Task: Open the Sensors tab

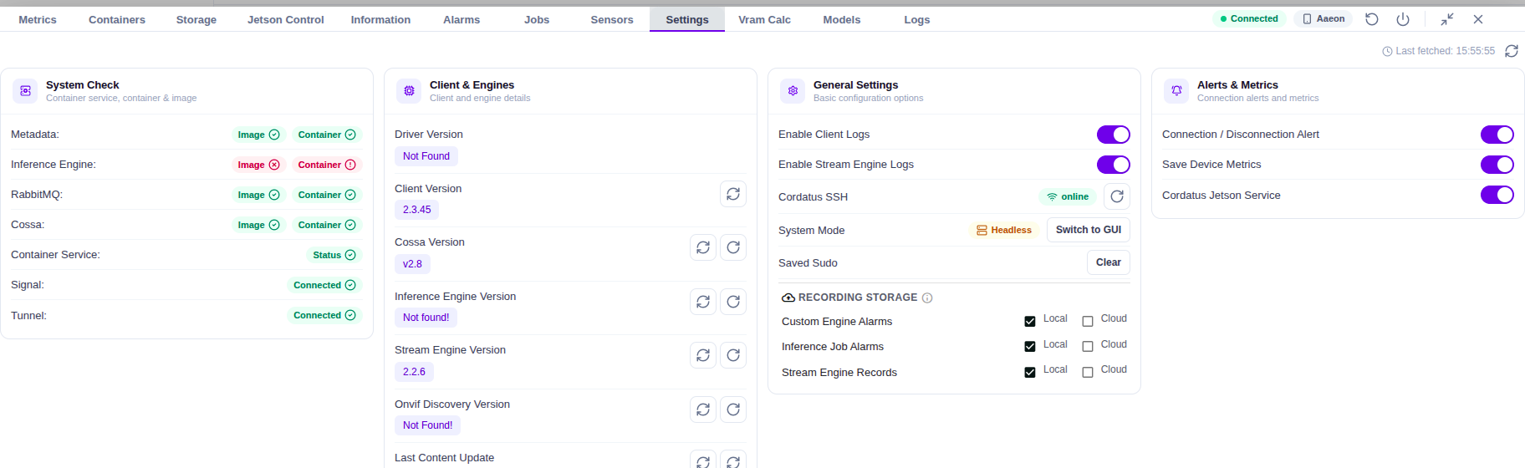Action: 612,19
